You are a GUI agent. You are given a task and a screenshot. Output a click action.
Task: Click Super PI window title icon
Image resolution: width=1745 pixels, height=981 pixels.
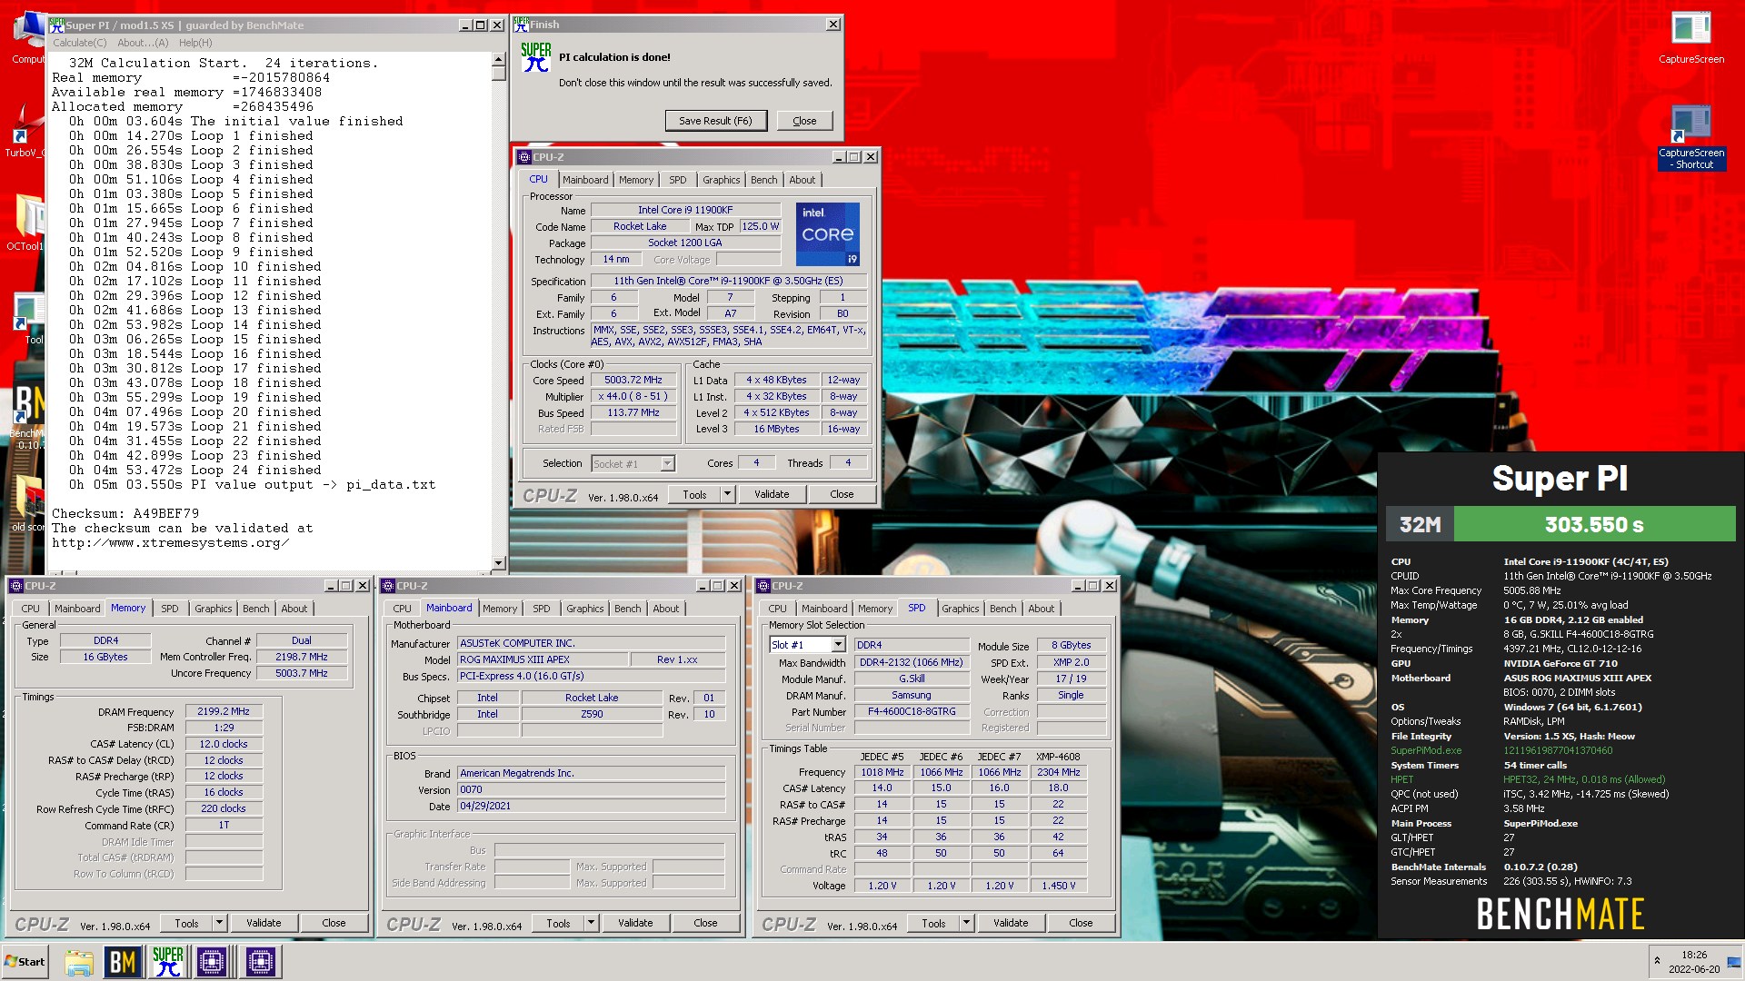56,25
